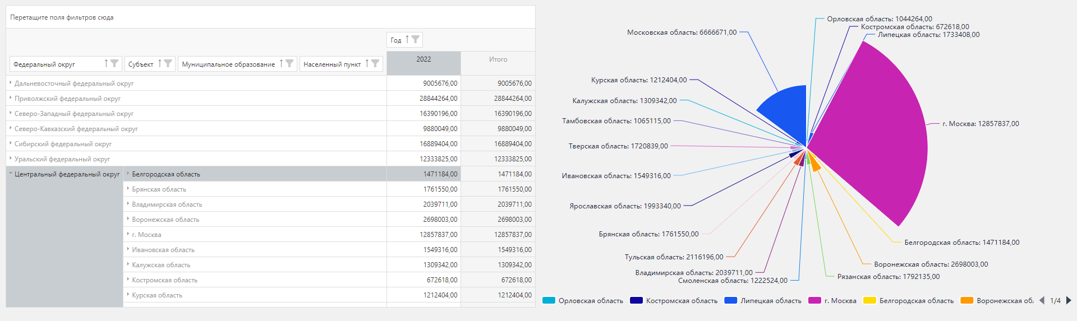Sort by Муниципальное образование field arrow
The height and width of the screenshot is (321, 1077).
coord(281,64)
